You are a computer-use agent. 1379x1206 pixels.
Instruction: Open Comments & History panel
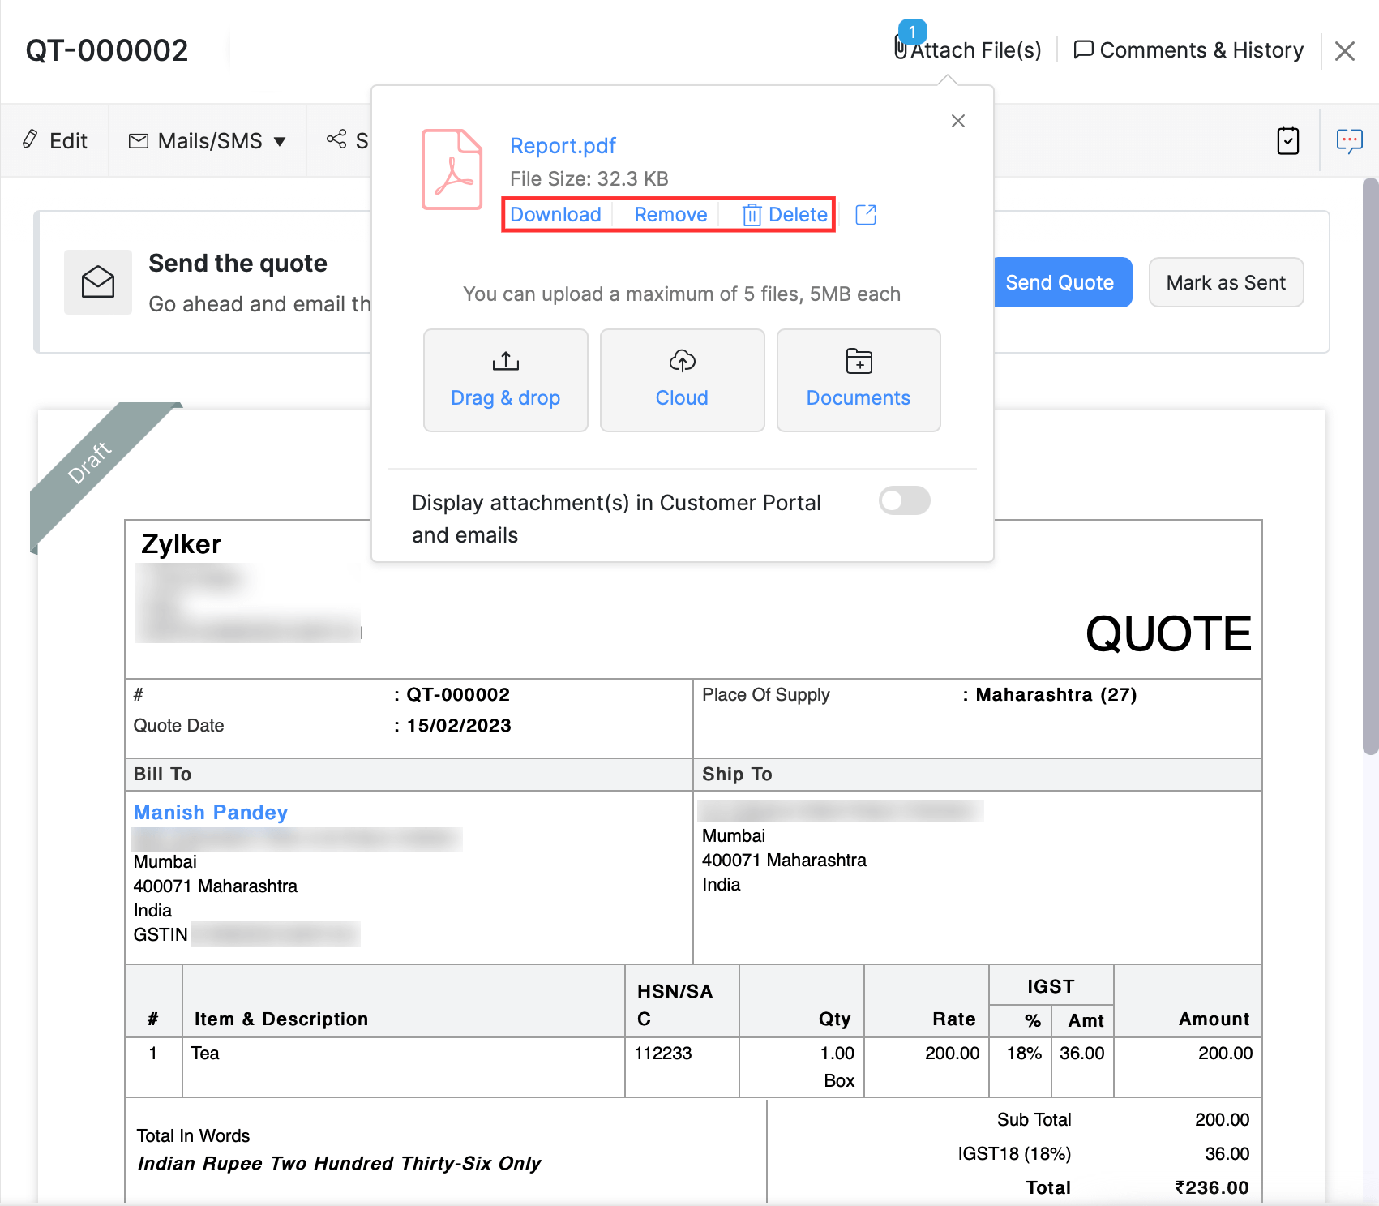point(1188,50)
